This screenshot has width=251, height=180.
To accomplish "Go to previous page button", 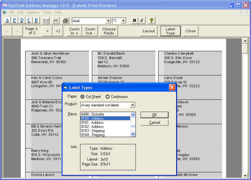I will coord(18,31).
